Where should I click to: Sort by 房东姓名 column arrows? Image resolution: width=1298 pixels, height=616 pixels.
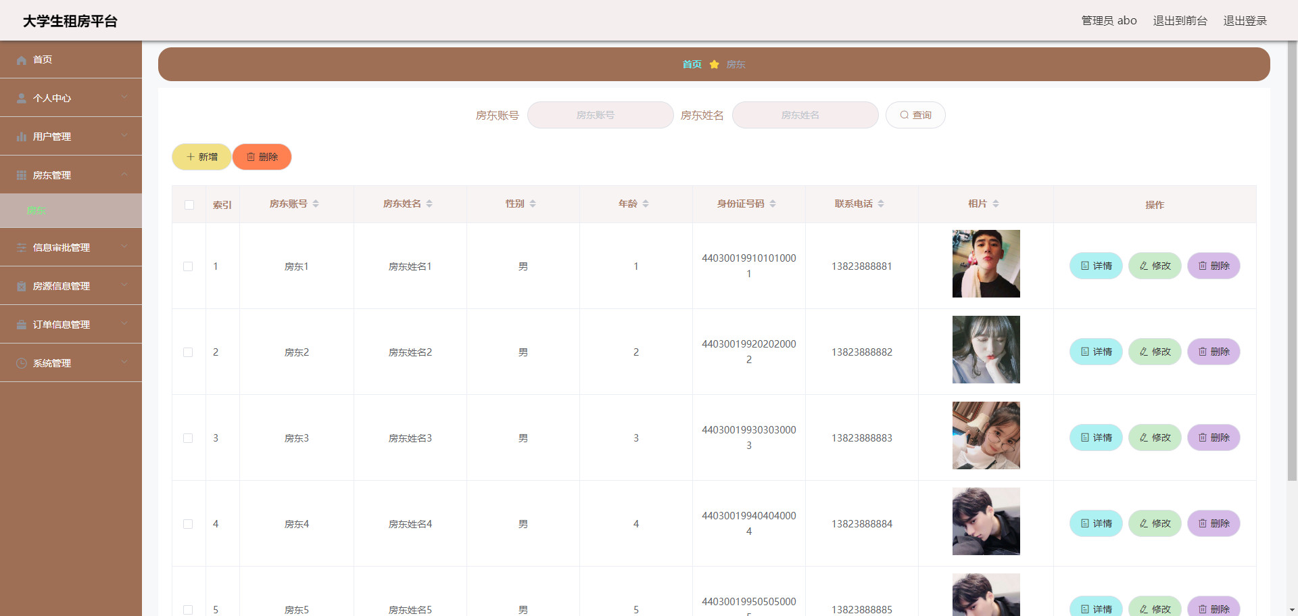(429, 204)
